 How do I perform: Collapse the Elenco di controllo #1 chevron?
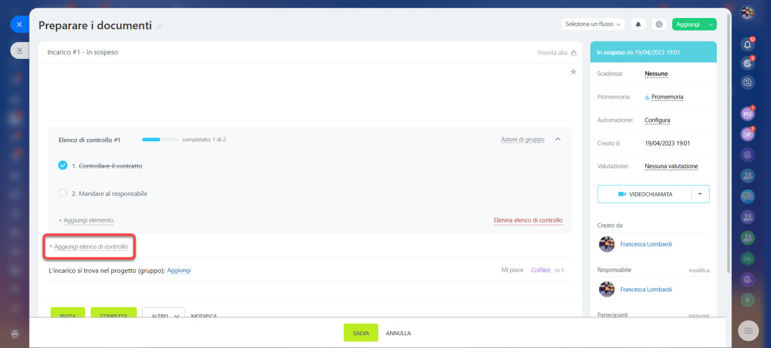click(558, 139)
